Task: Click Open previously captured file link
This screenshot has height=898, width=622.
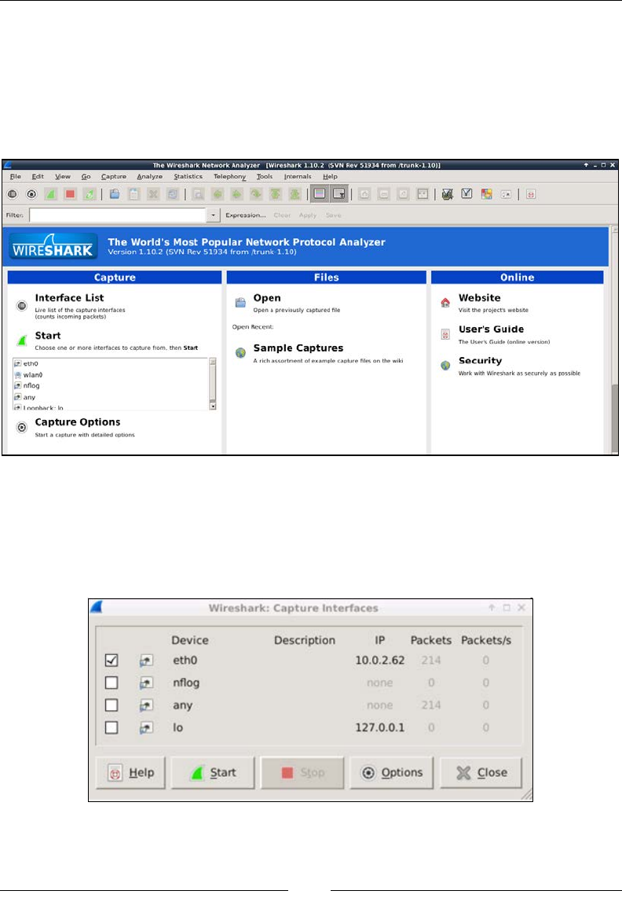Action: click(x=267, y=298)
